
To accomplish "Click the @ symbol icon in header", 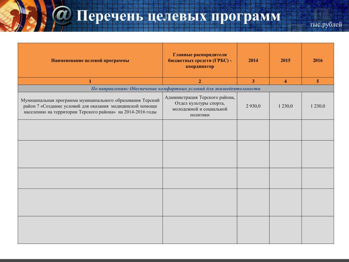I will [62, 16].
